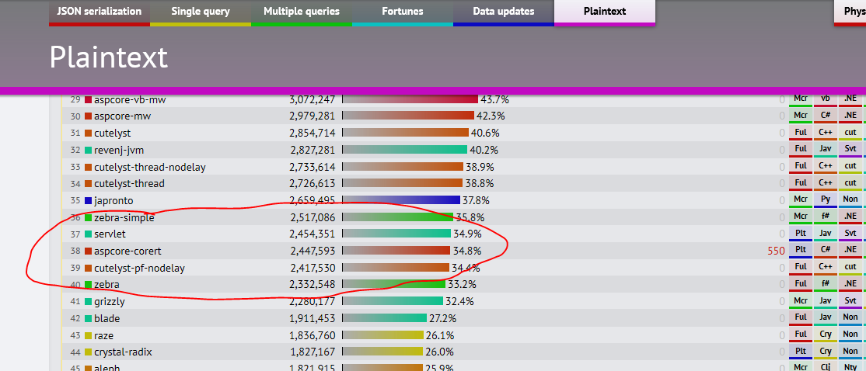Click the C++ tag in cutelyst-pf-nodelay row
The width and height of the screenshot is (866, 371).
coord(826,268)
